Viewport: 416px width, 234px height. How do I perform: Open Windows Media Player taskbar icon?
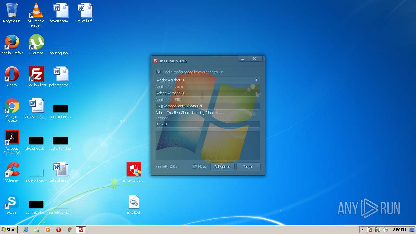[x=48, y=230]
